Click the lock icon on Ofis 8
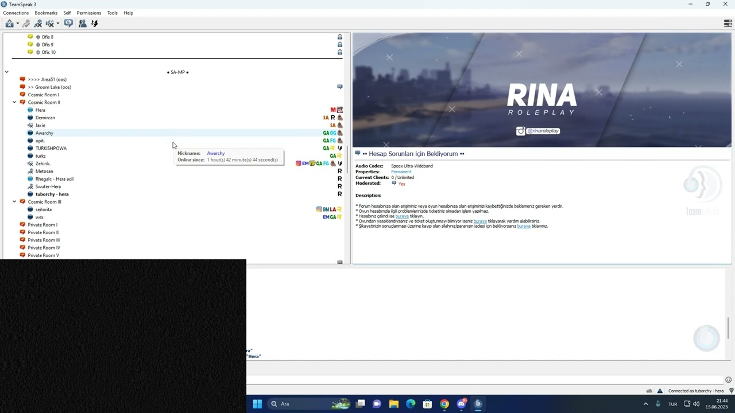The width and height of the screenshot is (735, 413). pyautogui.click(x=340, y=37)
